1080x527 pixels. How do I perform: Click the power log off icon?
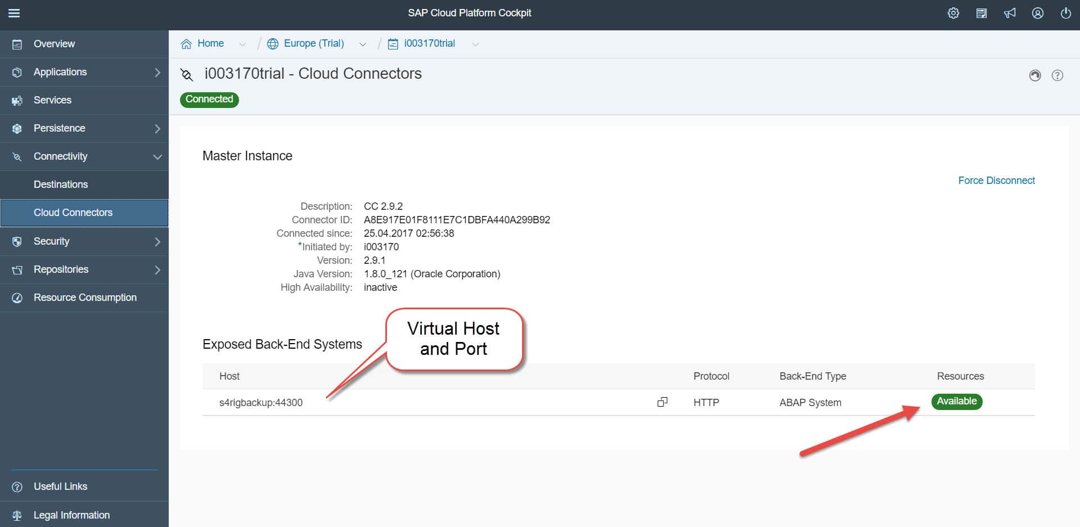pyautogui.click(x=1066, y=13)
